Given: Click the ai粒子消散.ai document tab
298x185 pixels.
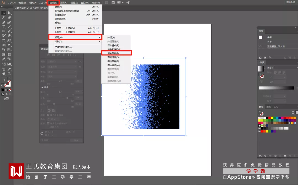Looking at the screenshot, I should (x=31, y=8).
